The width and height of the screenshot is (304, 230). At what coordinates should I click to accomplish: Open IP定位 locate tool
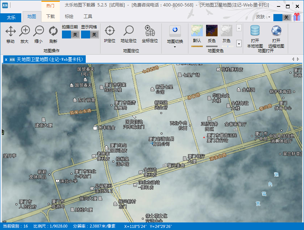(x=110, y=34)
